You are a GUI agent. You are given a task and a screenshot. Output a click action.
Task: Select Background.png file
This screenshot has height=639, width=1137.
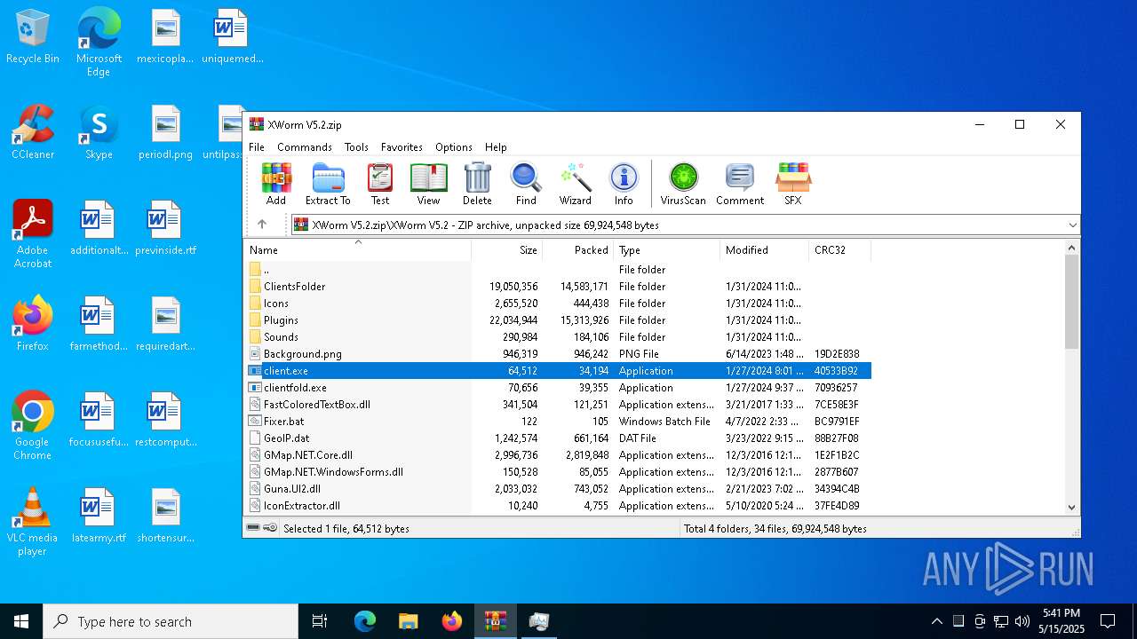pyautogui.click(x=558, y=354)
